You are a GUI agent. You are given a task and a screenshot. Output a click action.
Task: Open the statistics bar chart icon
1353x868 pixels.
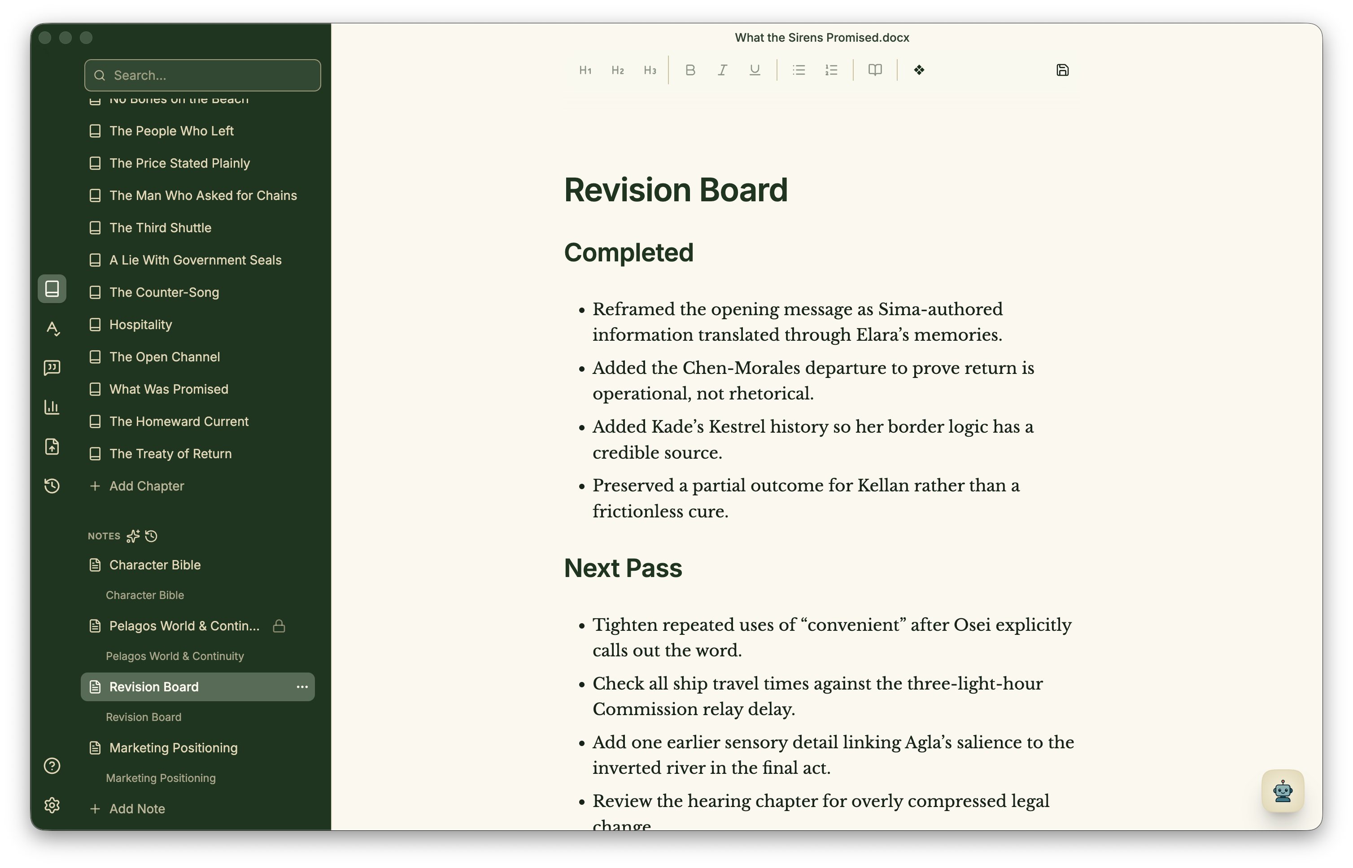click(52, 407)
